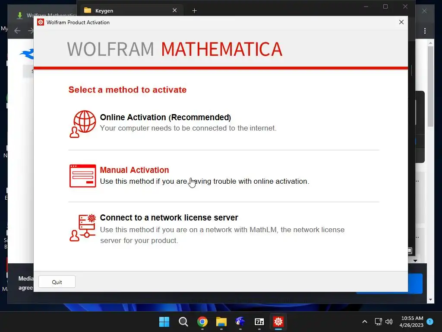Click the Online Activation globe icon
Image resolution: width=442 pixels, height=332 pixels.
[x=82, y=124]
